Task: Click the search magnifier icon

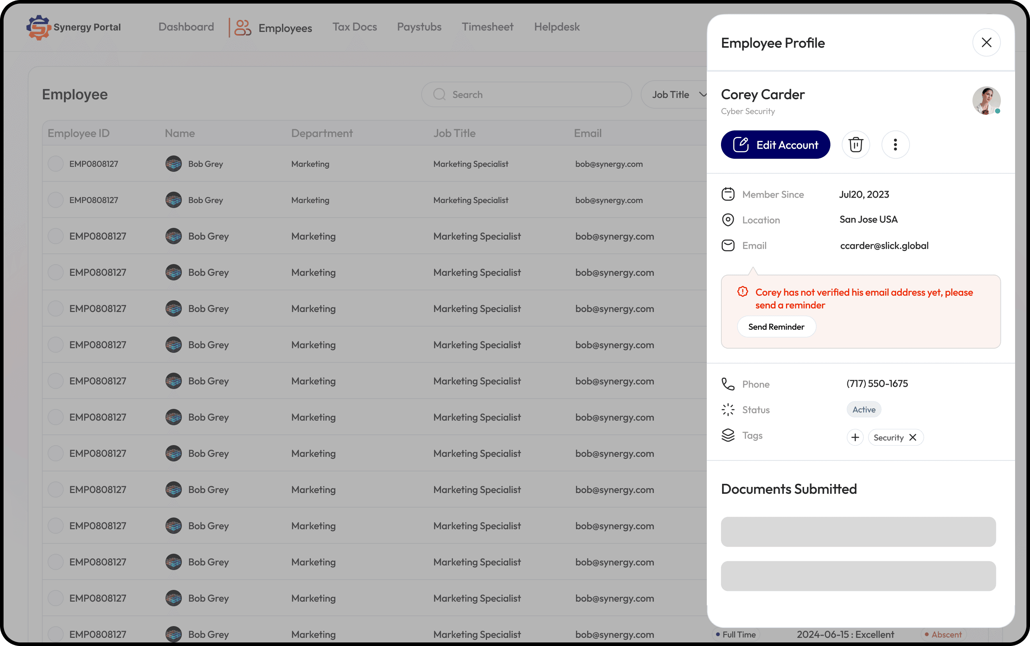Action: click(x=439, y=94)
